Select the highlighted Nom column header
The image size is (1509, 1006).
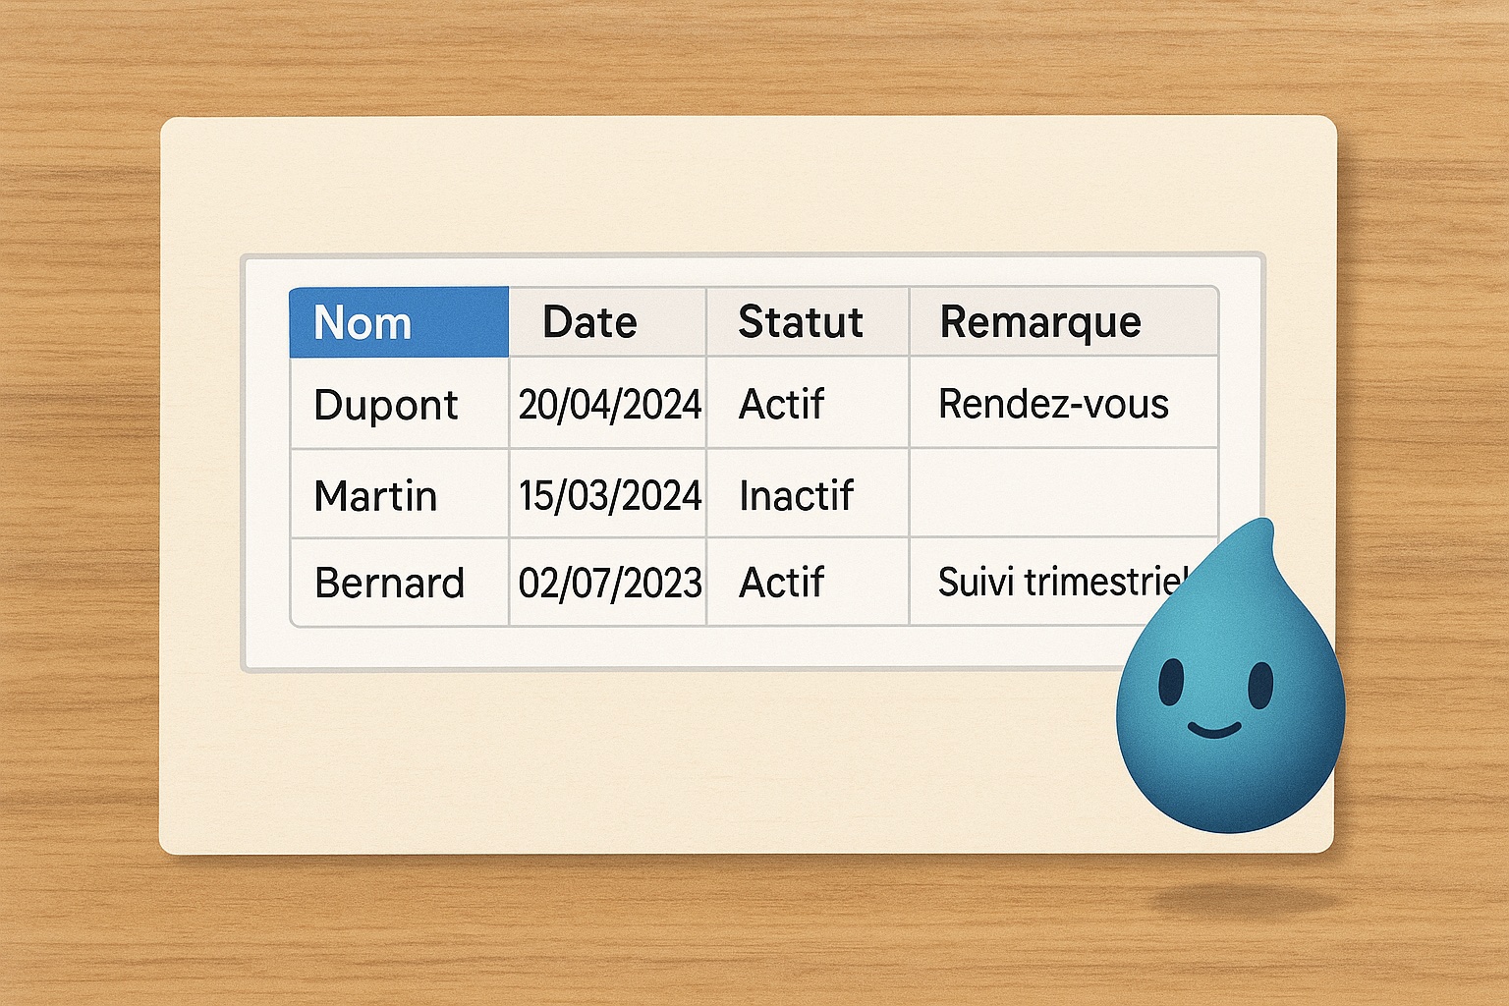pos(399,322)
